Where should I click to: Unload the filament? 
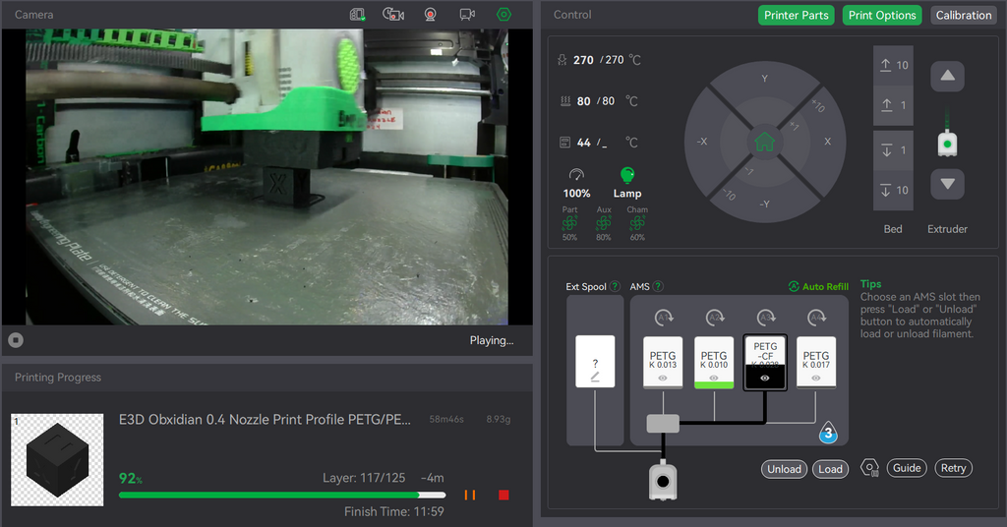click(784, 469)
